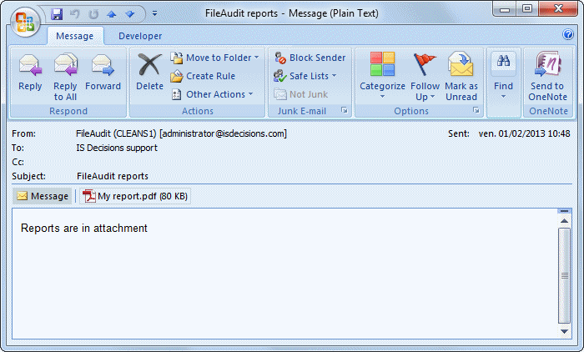Go to previous item with up arrow

(x=111, y=14)
